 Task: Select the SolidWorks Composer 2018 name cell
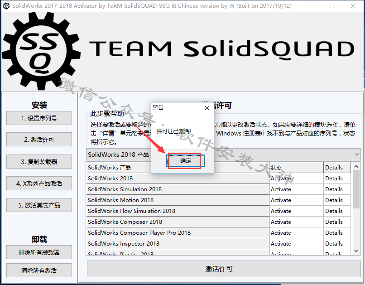click(x=178, y=222)
